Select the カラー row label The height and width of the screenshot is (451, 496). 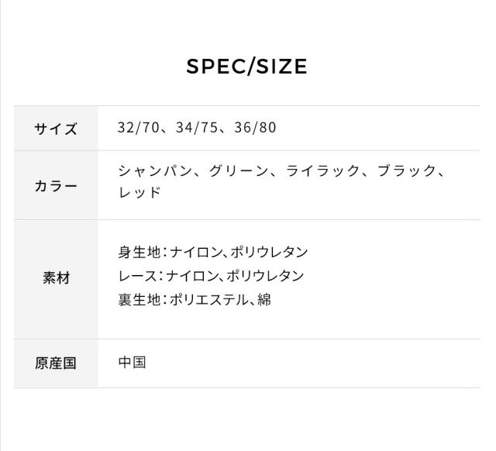pos(56,186)
